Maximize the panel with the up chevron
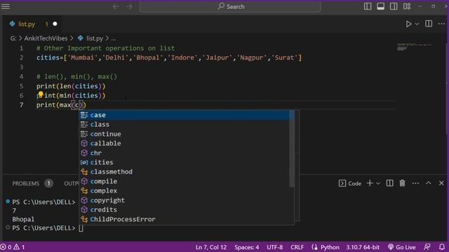The height and width of the screenshot is (252, 449). (x=429, y=183)
